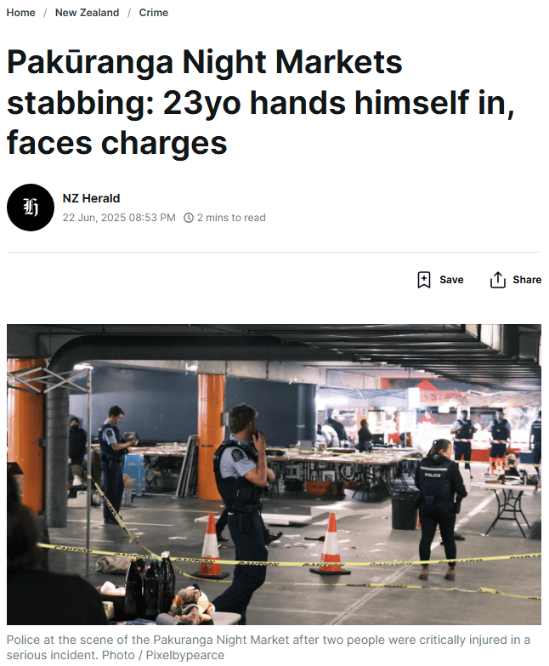
Task: Click the photo caption about Pakuranga Night Market
Action: 269,647
